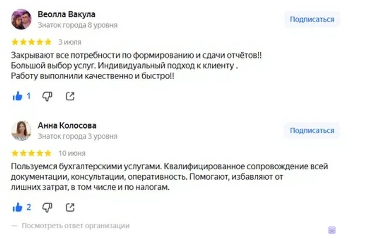Like Анна Колосова's review

[x=18, y=208]
